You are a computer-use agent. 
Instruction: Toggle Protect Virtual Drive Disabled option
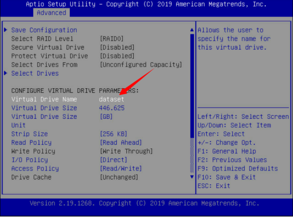tap(117, 56)
